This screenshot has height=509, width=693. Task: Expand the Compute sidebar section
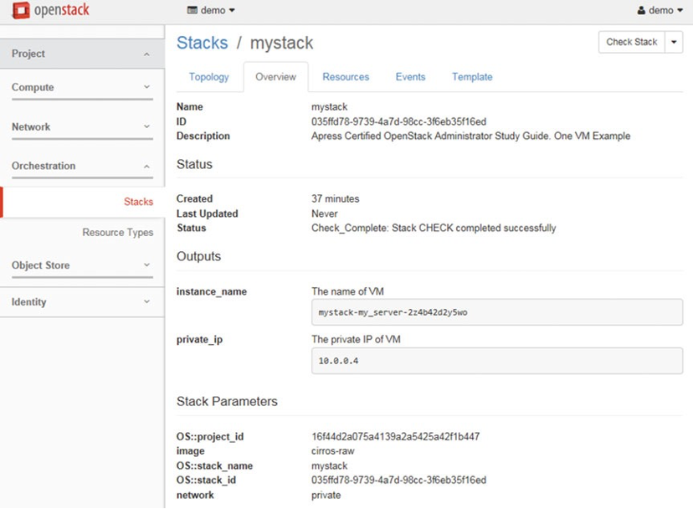click(82, 87)
